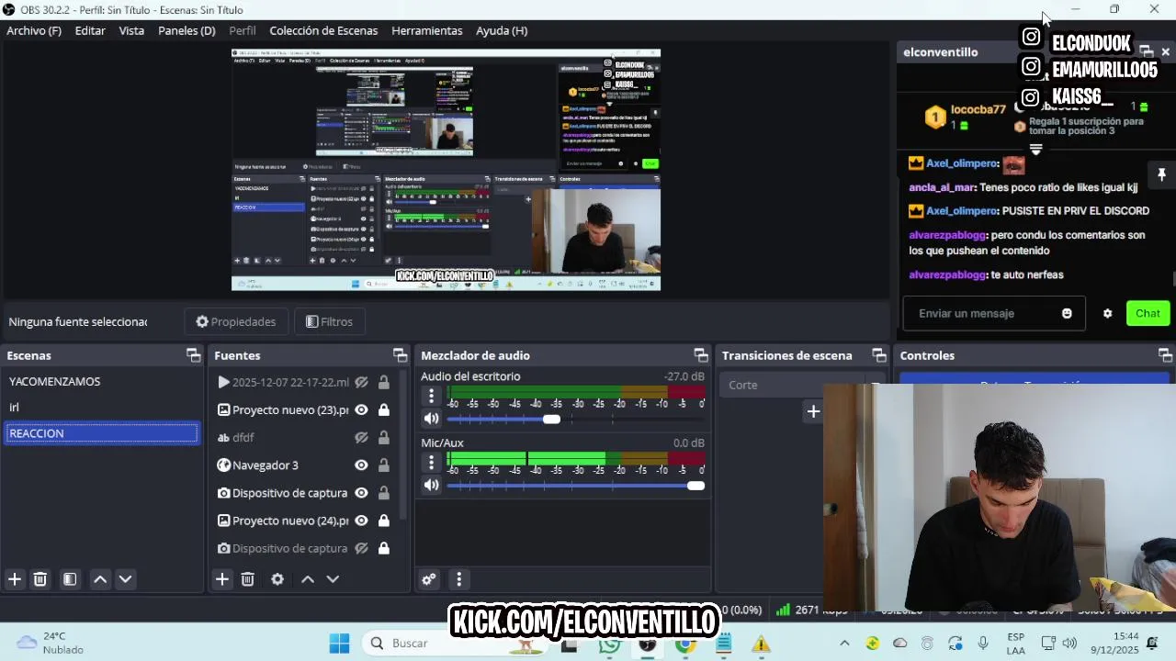This screenshot has height=661, width=1176.
Task: Mute the Mic/Aux speaker
Action: point(431,486)
